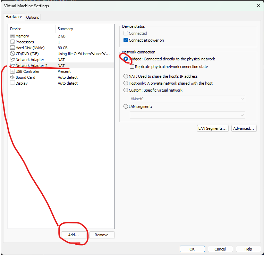Click the USB Controller icon
Viewport: 264px width, 255px height.
tap(12, 71)
